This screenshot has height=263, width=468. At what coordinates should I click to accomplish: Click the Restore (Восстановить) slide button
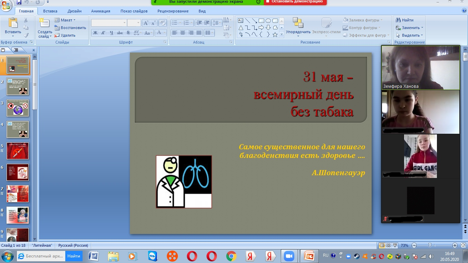pos(70,28)
